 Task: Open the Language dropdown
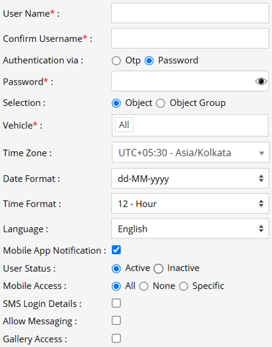[190, 228]
